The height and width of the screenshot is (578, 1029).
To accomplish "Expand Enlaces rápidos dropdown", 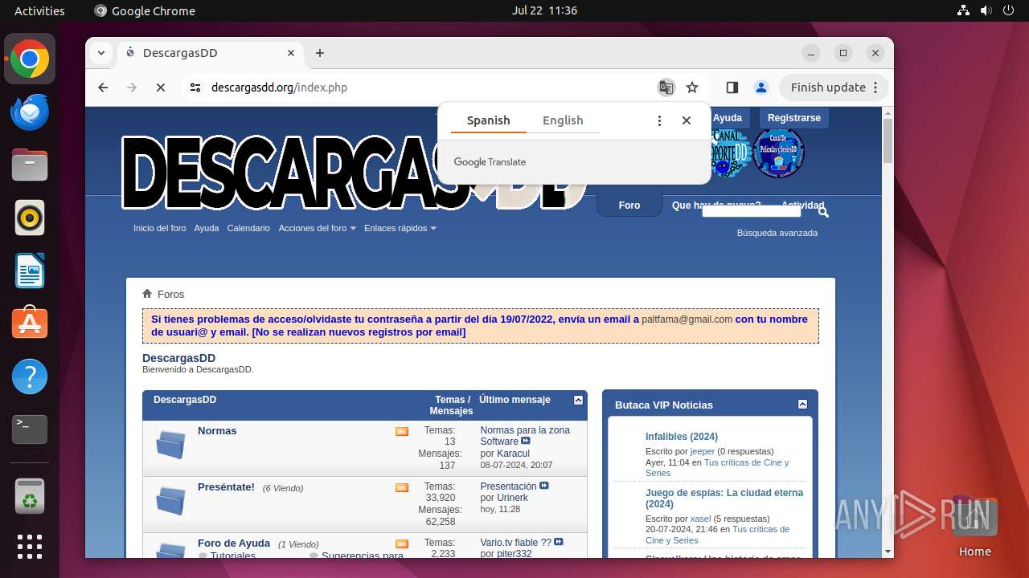I will (x=400, y=228).
